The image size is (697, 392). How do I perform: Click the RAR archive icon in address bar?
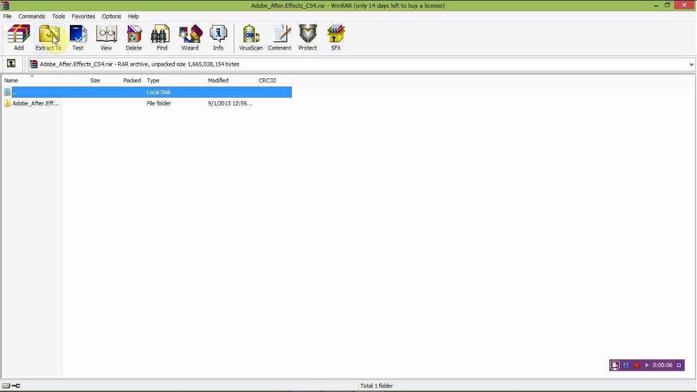pyautogui.click(x=34, y=64)
